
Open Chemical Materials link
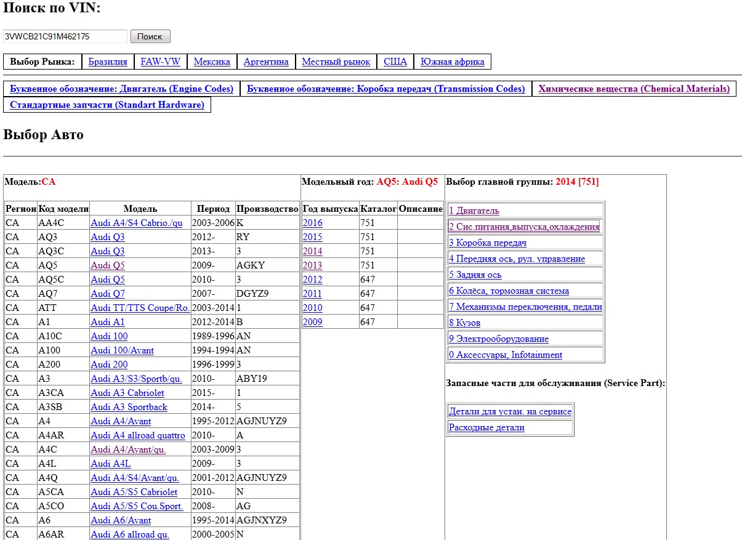[x=634, y=89]
